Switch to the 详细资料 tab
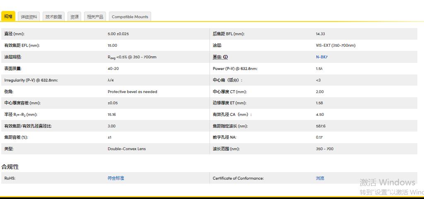Screen dimensions: 424x199 coord(29,17)
